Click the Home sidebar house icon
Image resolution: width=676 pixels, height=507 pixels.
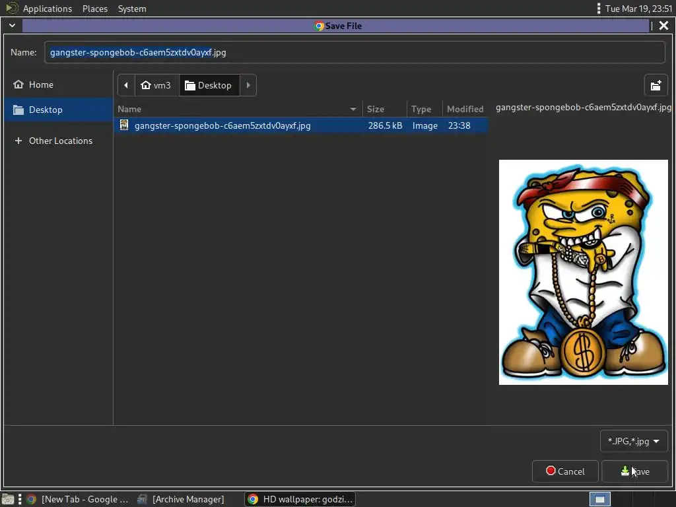[18, 84]
